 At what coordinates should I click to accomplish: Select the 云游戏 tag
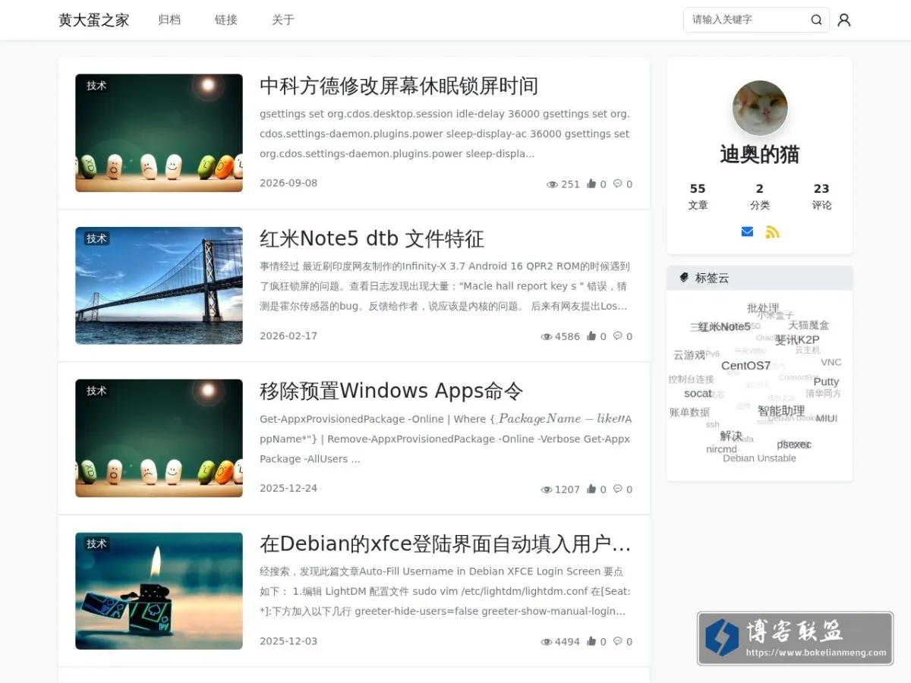(689, 355)
